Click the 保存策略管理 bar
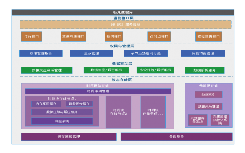245x153 pixels. tap(69, 137)
